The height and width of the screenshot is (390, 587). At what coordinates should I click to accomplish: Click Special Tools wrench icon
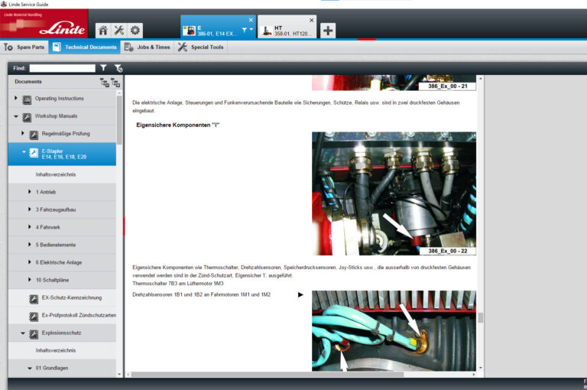click(x=183, y=47)
